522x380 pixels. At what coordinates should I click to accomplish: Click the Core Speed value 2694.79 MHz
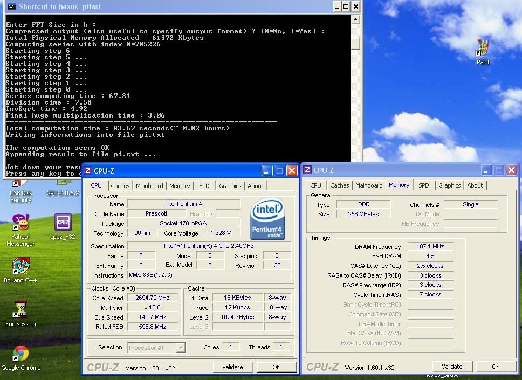(x=153, y=298)
